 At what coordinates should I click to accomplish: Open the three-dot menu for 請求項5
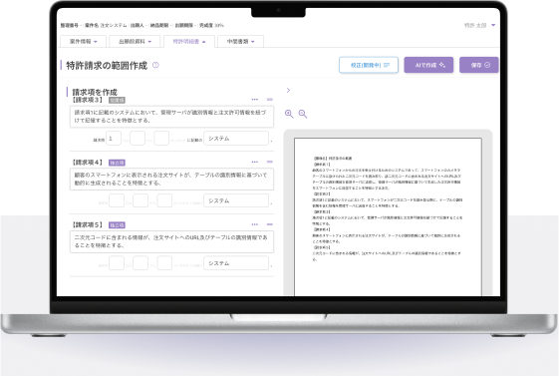click(254, 224)
